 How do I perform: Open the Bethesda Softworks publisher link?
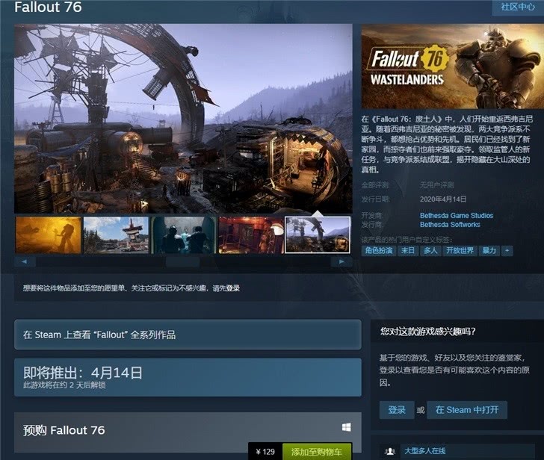tap(450, 224)
